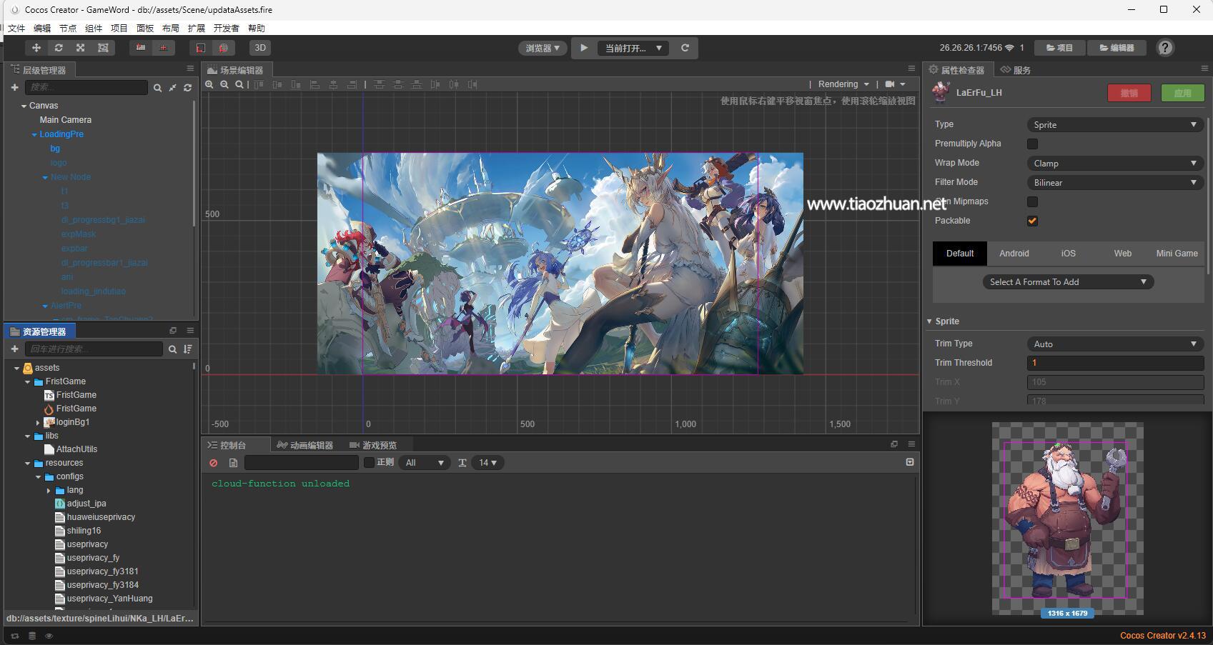Select the Scale transform tool
Screen dimensions: 1213x645
[81, 48]
